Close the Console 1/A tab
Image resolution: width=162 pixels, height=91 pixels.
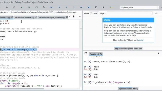click(101, 54)
